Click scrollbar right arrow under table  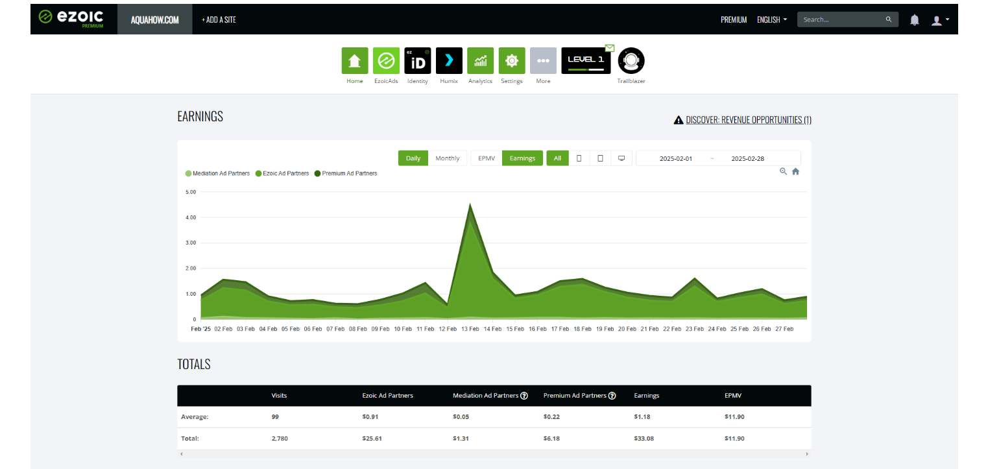(808, 454)
